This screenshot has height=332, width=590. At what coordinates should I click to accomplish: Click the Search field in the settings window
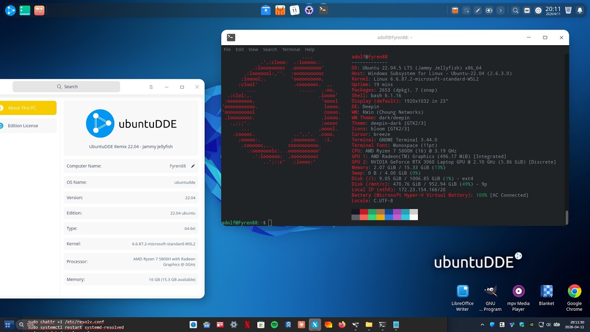click(66, 87)
